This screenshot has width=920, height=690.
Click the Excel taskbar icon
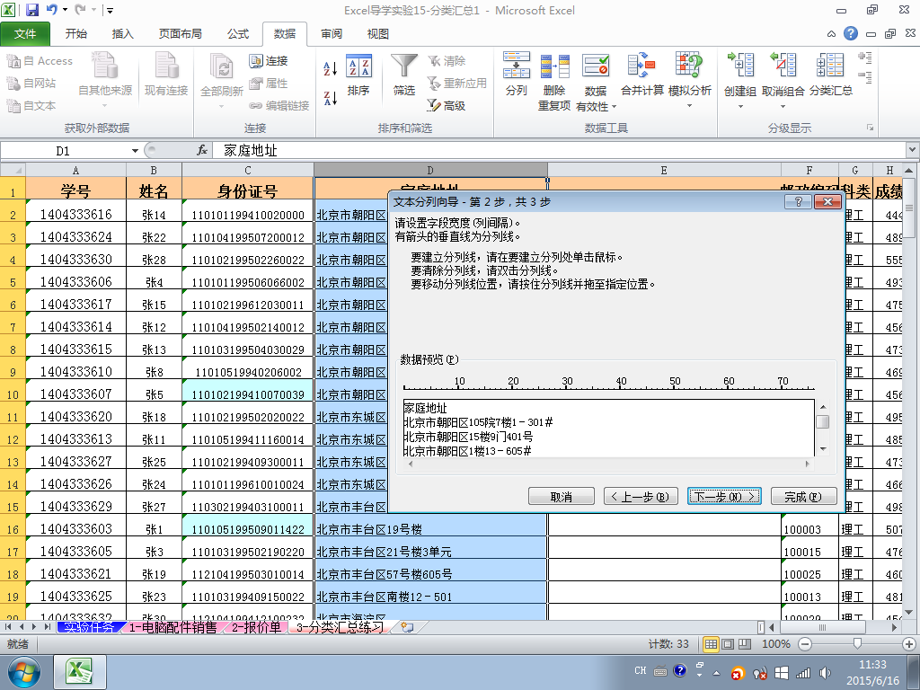80,672
